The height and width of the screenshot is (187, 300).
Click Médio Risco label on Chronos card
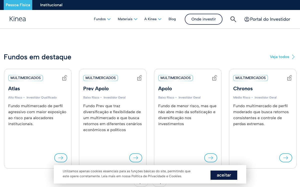click(242, 97)
